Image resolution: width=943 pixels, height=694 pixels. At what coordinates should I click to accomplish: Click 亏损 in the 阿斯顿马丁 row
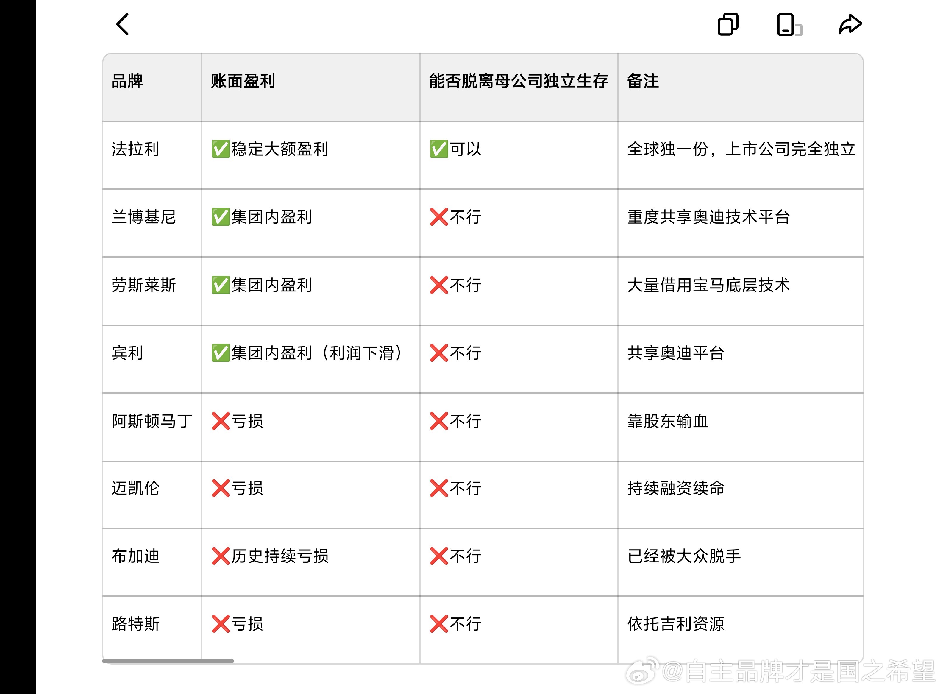[x=237, y=421]
